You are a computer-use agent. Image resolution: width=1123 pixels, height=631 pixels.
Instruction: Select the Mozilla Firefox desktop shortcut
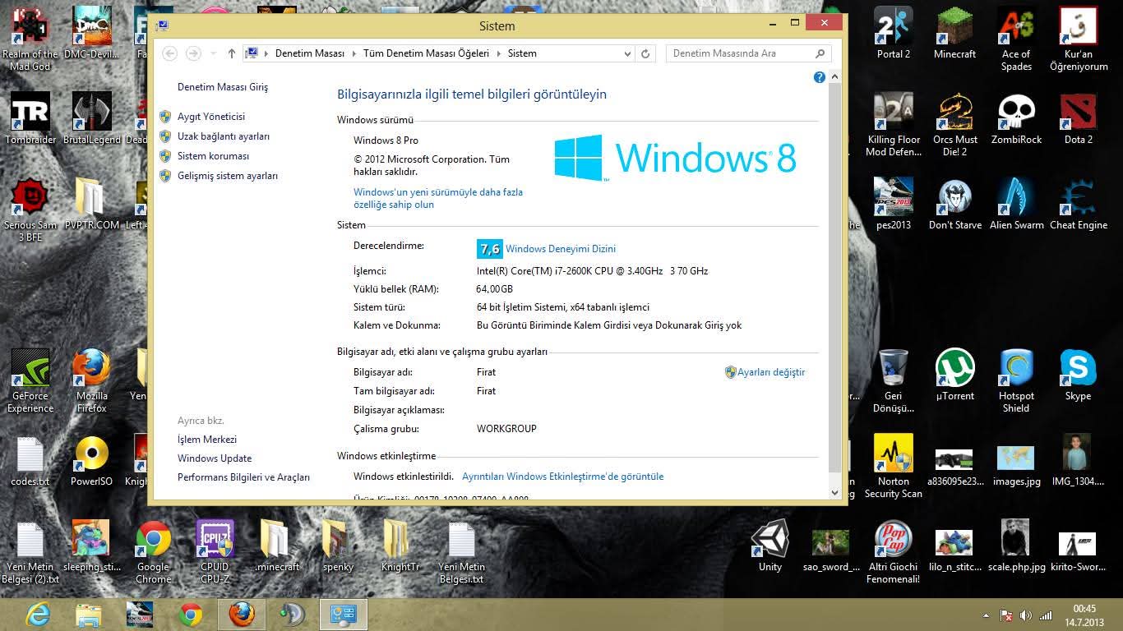point(92,381)
